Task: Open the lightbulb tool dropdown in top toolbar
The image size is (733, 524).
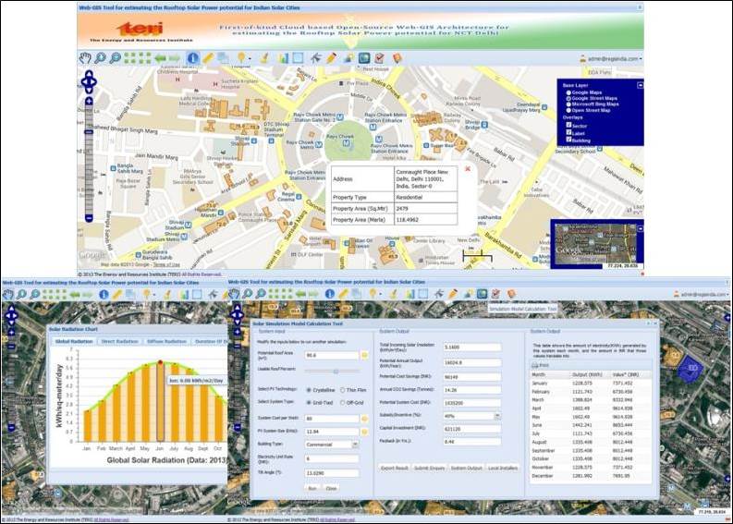Action: pyautogui.click(x=250, y=59)
